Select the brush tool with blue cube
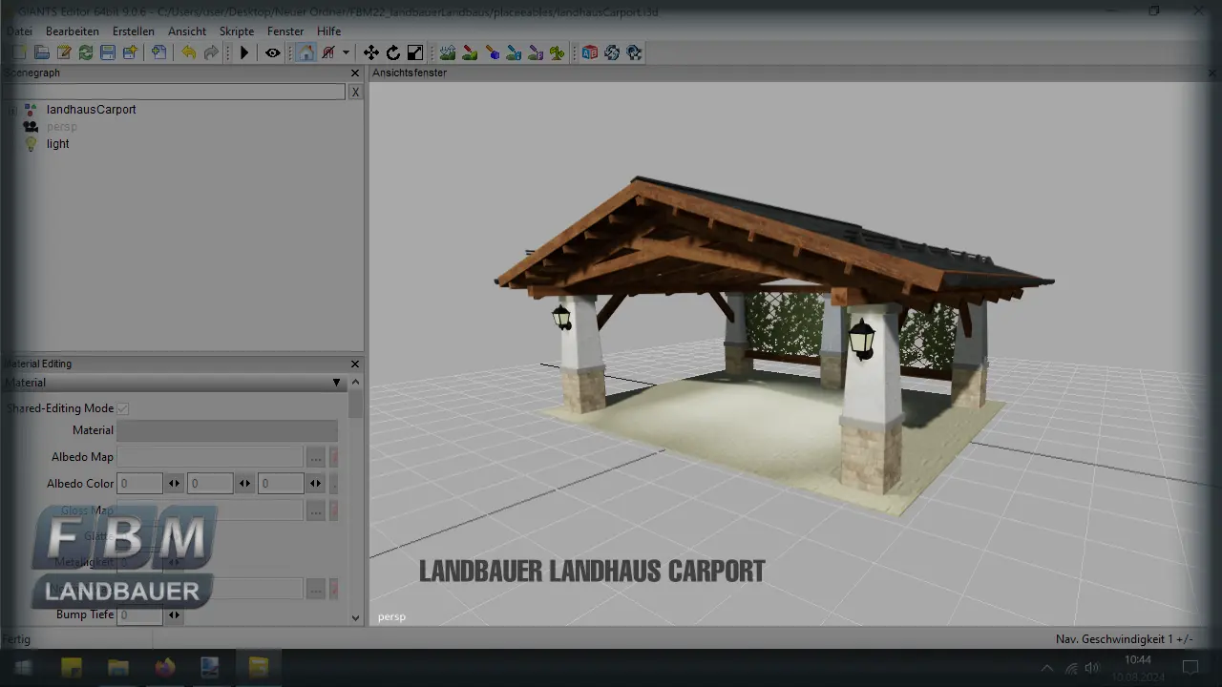This screenshot has width=1222, height=687. [492, 52]
